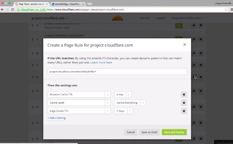The width and height of the screenshot is (233, 144).
Task: Click the address bar URL
Action: (85, 10)
